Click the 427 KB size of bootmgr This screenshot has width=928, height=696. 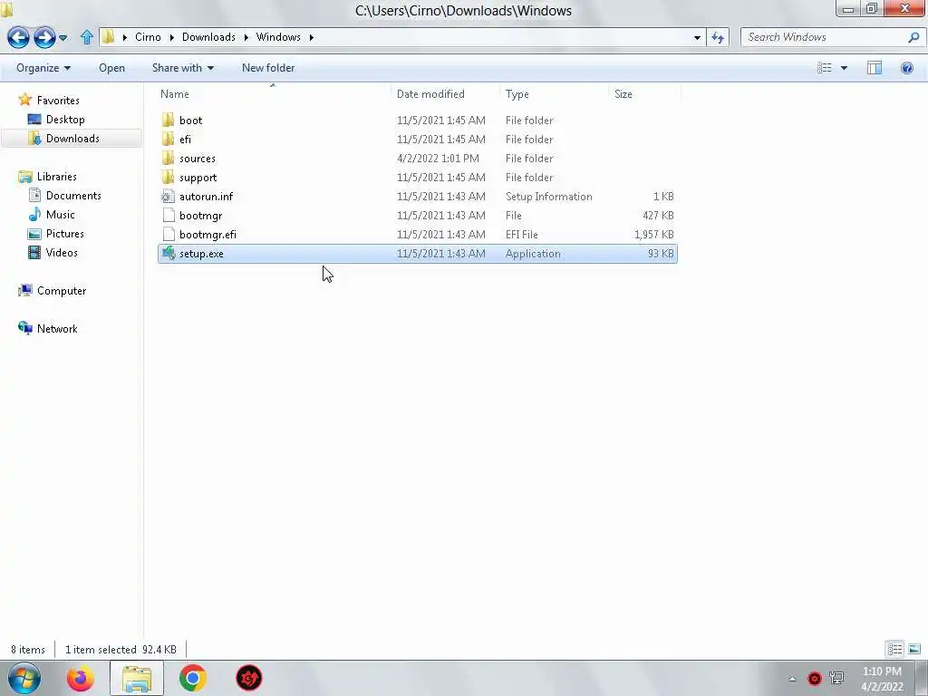click(x=658, y=216)
